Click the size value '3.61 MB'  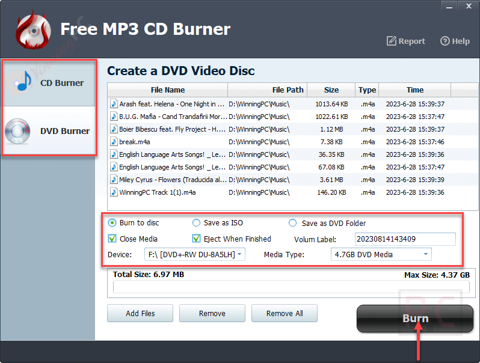coord(331,180)
